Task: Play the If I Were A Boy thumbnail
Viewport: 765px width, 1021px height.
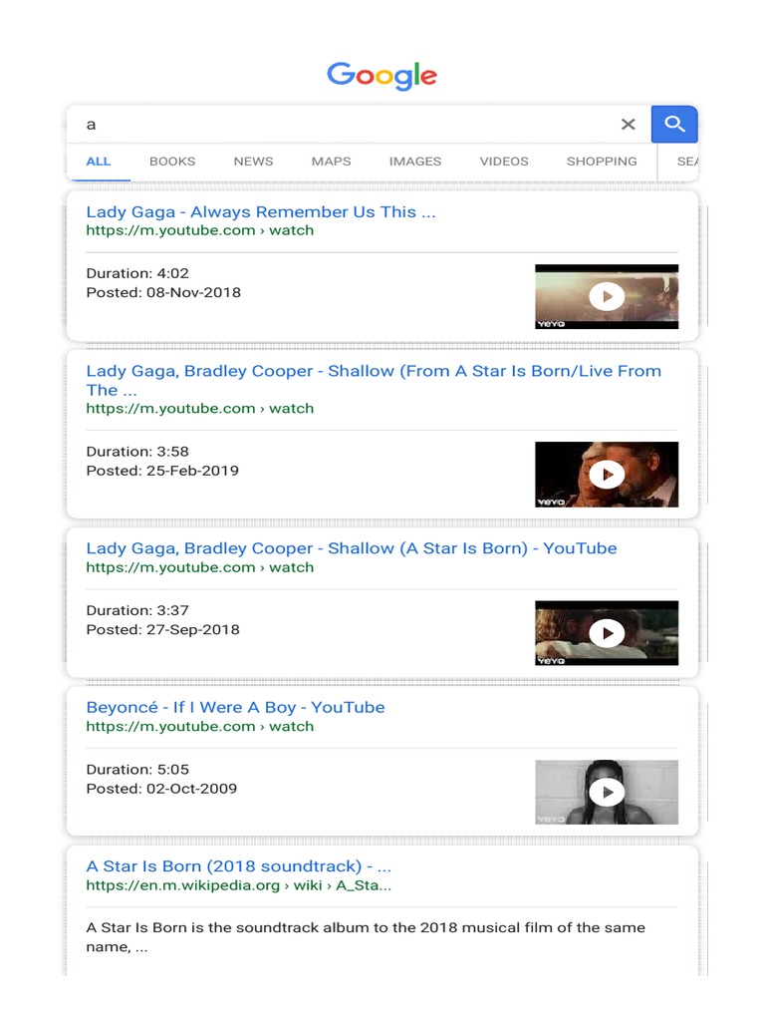Action: (607, 792)
